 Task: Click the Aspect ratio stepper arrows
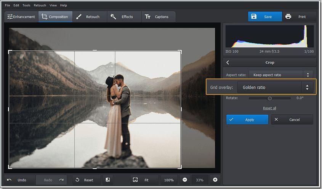[308, 75]
